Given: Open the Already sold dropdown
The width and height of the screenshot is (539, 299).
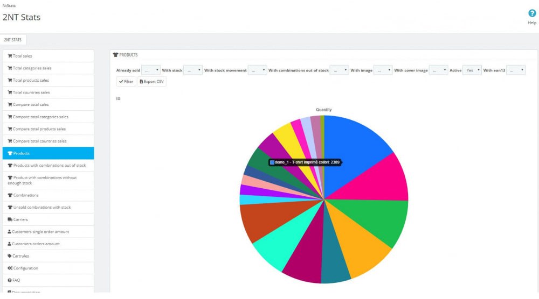Looking at the screenshot, I should click(150, 70).
